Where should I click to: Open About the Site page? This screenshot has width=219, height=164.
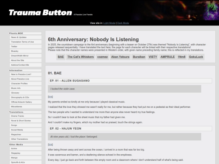coord(26,60)
